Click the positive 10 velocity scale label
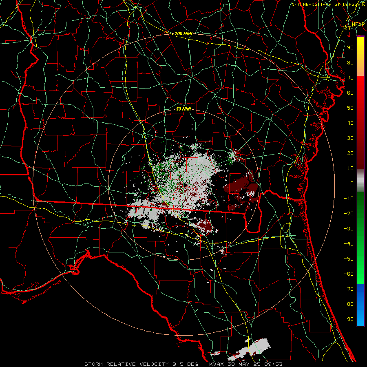 tap(350, 168)
